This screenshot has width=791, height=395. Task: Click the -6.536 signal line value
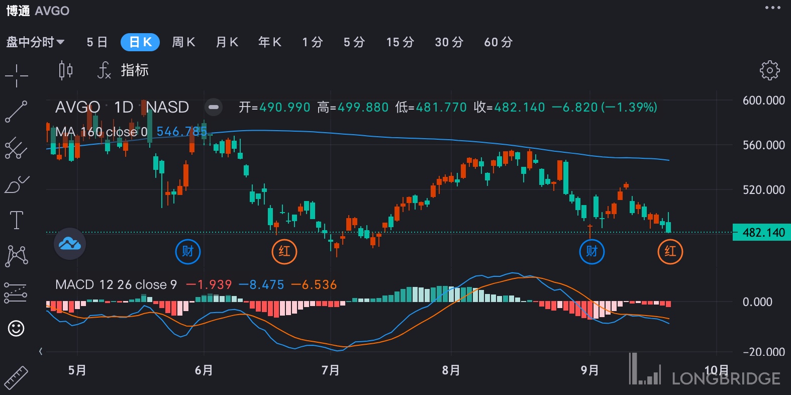(x=314, y=285)
